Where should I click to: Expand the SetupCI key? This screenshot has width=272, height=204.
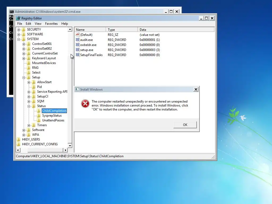(x=29, y=97)
